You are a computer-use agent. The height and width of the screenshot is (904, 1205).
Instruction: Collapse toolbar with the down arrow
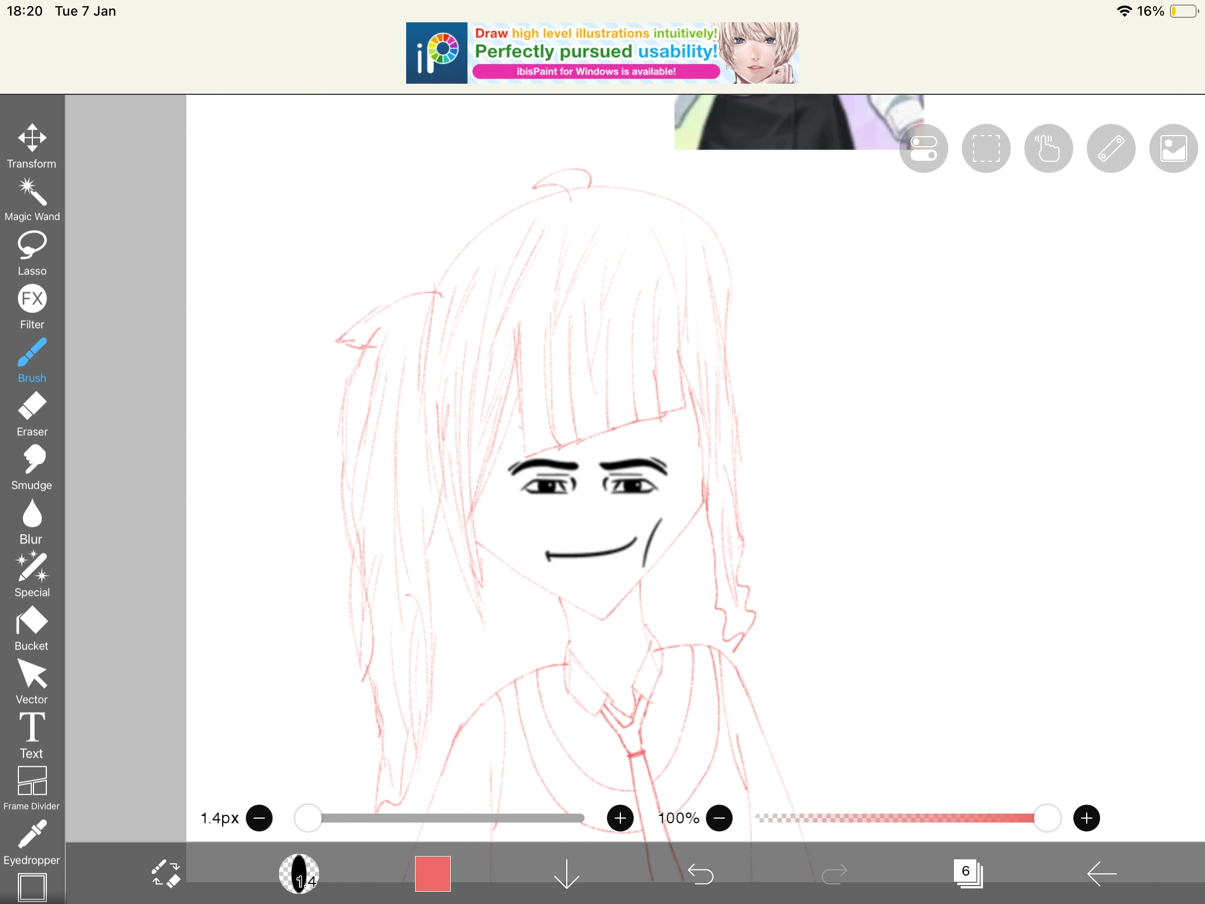567,873
